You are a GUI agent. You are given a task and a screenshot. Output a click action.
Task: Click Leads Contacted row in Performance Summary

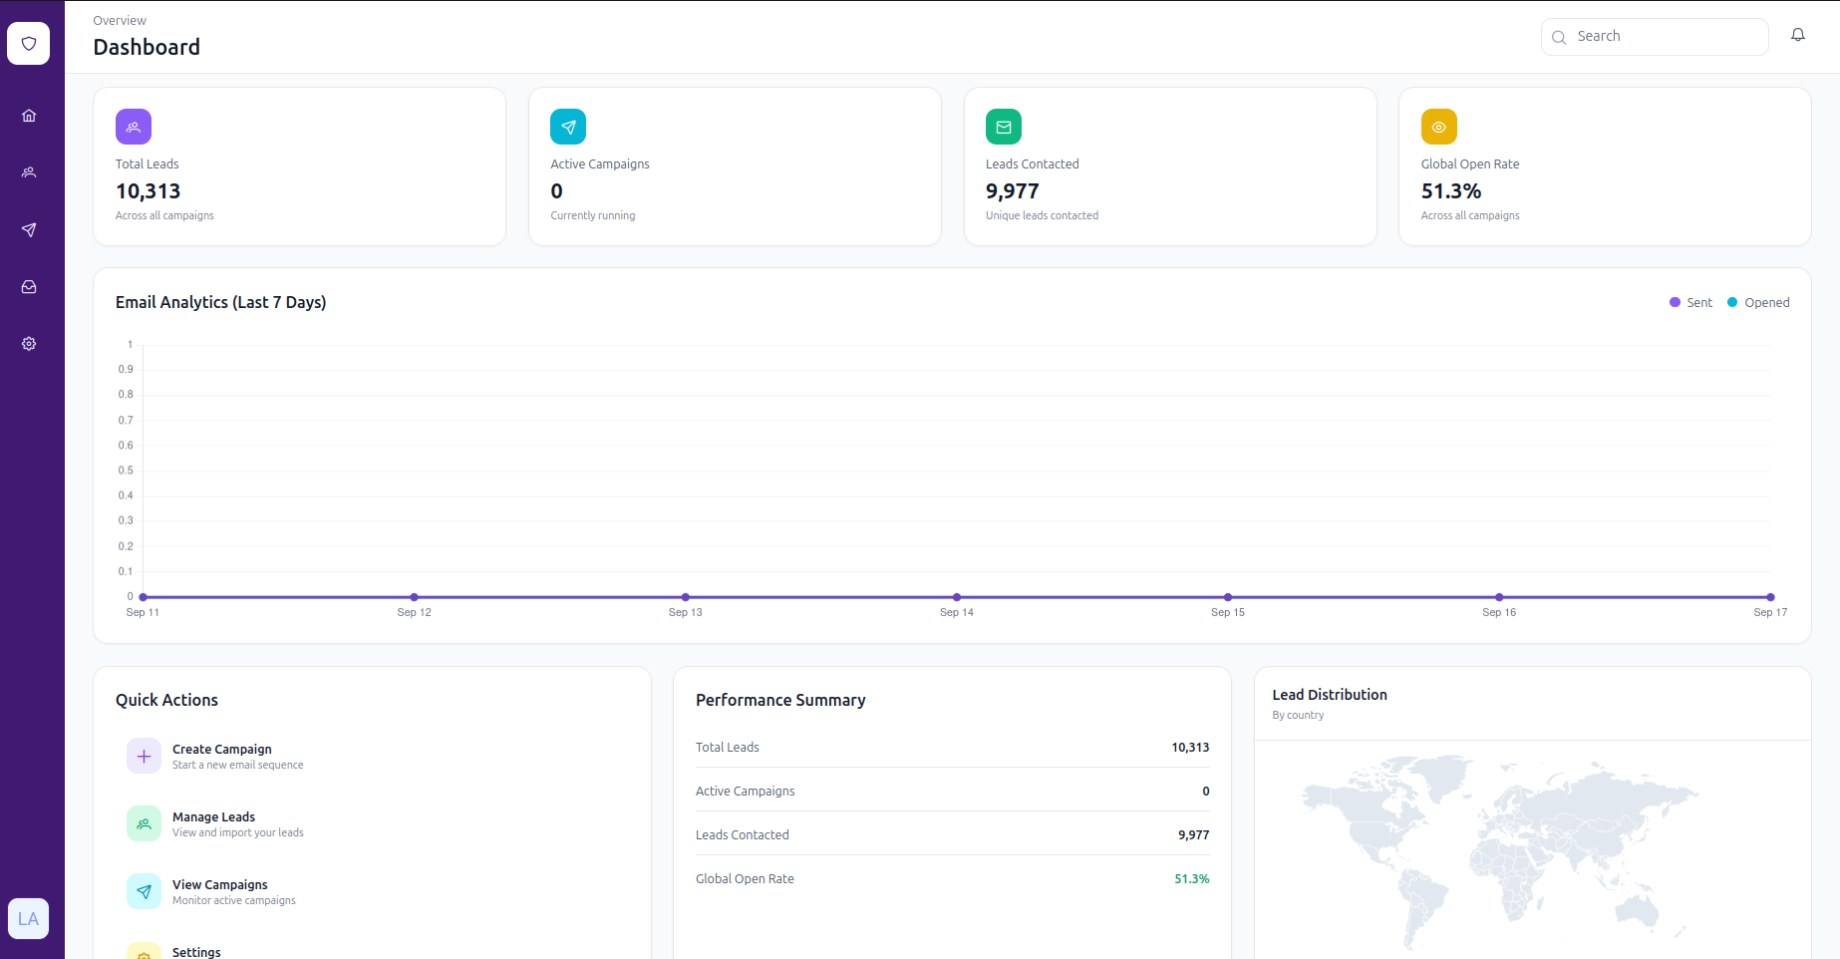pyautogui.click(x=953, y=835)
